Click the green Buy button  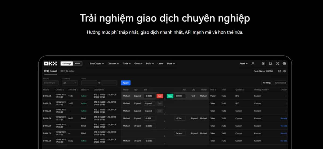(170, 96)
